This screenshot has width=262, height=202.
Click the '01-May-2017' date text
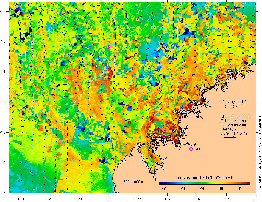pos(233,102)
